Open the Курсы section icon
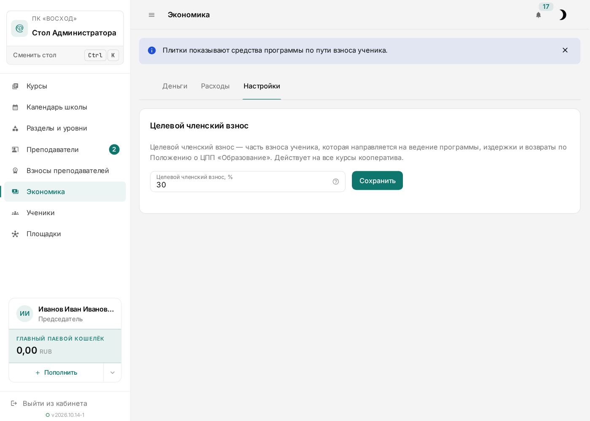The width and height of the screenshot is (590, 421). pyautogui.click(x=15, y=86)
